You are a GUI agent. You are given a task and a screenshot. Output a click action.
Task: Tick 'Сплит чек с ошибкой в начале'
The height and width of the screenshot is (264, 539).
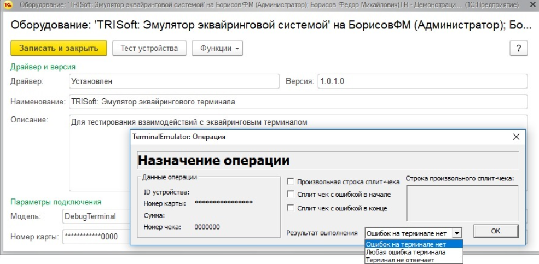tap(291, 194)
